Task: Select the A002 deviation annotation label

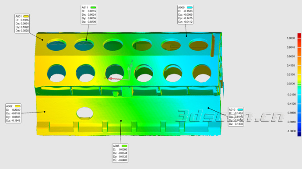Action: click(13, 113)
